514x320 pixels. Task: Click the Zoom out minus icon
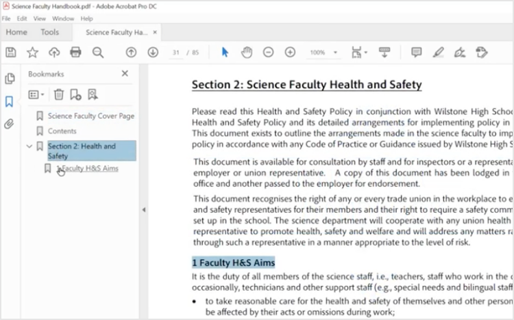[268, 53]
